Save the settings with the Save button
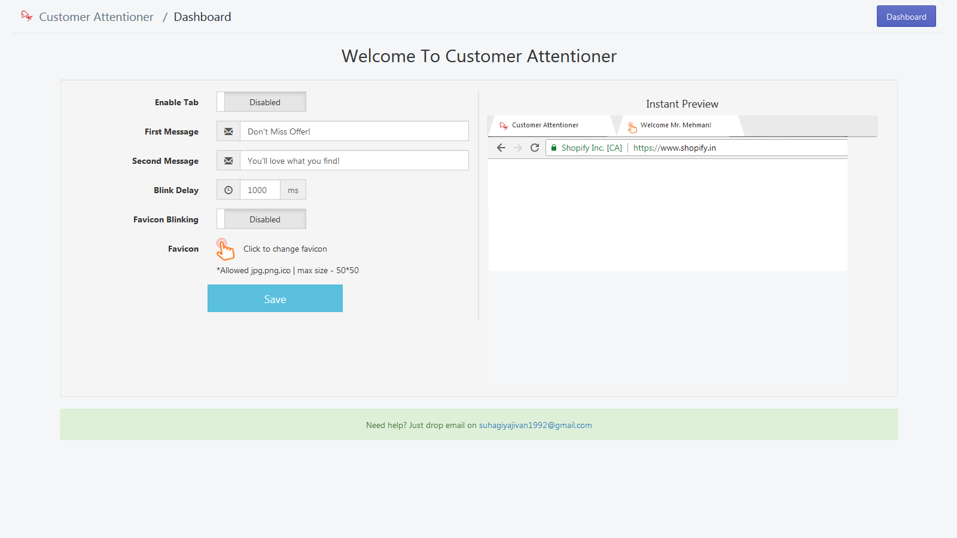957x538 pixels. point(275,298)
